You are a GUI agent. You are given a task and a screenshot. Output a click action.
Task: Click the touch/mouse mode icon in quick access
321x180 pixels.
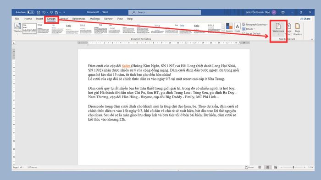coord(56,12)
